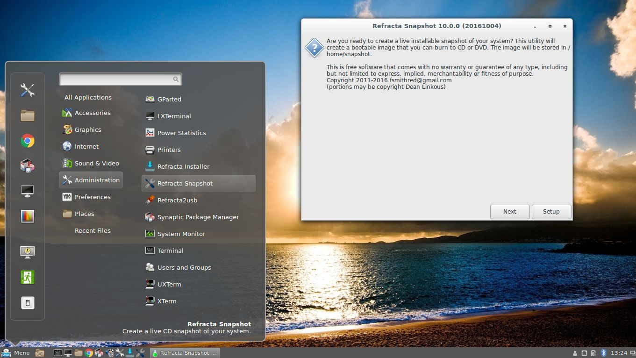636x358 pixels.
Task: Select the Internet category
Action: tap(91, 146)
